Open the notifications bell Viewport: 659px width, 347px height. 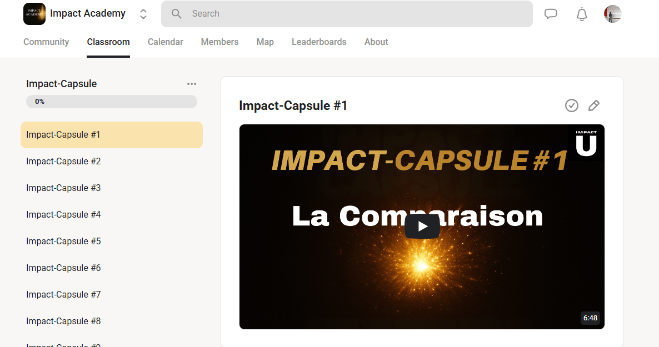[582, 14]
